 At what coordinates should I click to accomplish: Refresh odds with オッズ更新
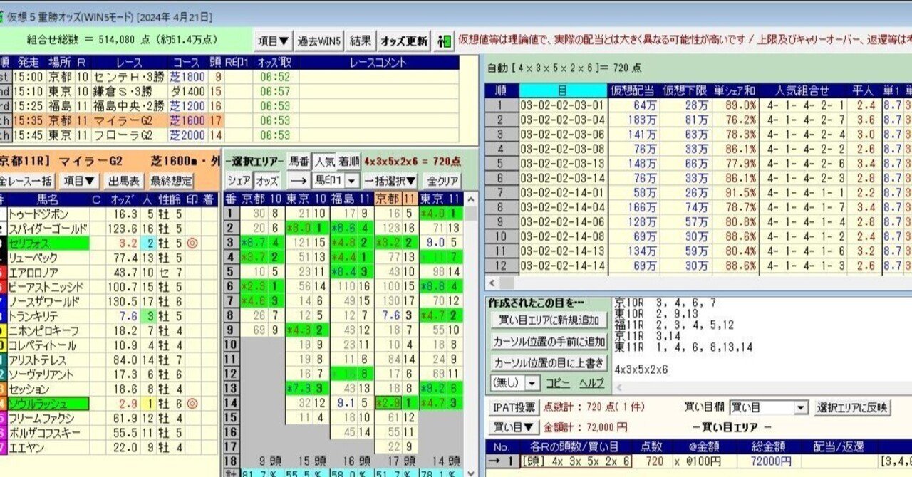tap(405, 41)
